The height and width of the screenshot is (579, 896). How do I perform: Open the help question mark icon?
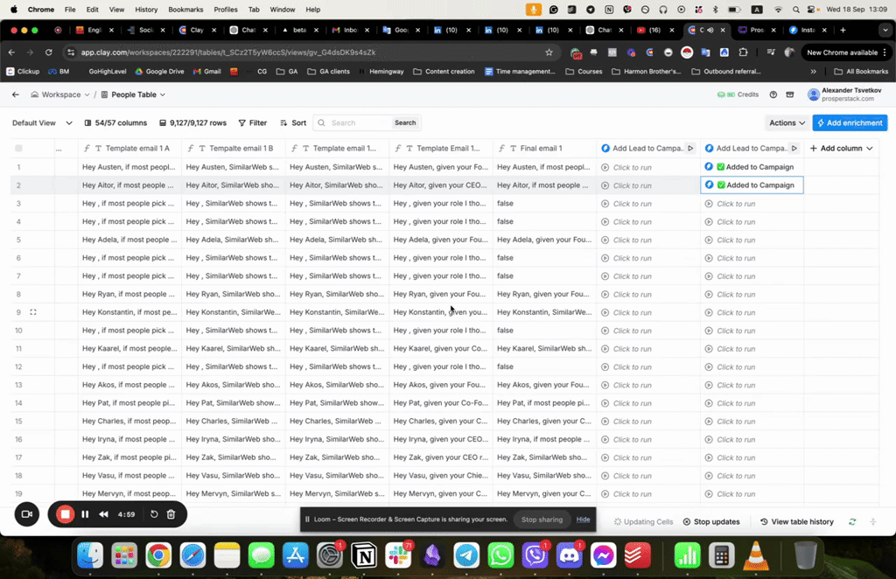(x=773, y=94)
